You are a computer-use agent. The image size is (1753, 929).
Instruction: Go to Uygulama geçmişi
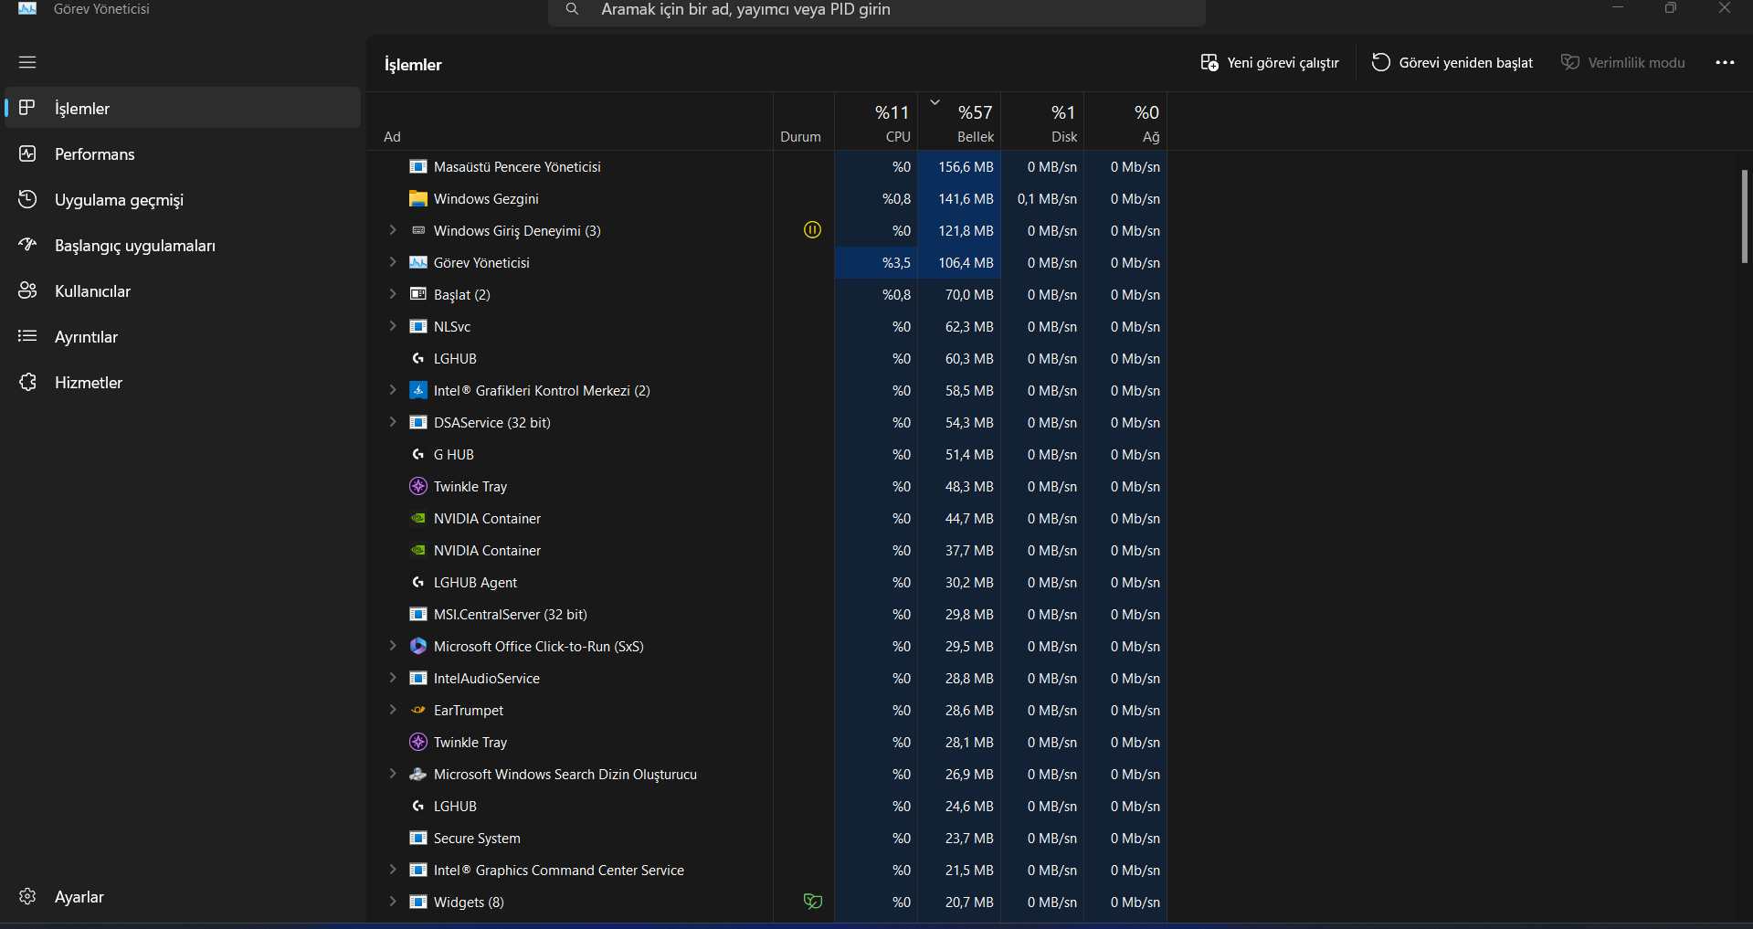point(183,199)
